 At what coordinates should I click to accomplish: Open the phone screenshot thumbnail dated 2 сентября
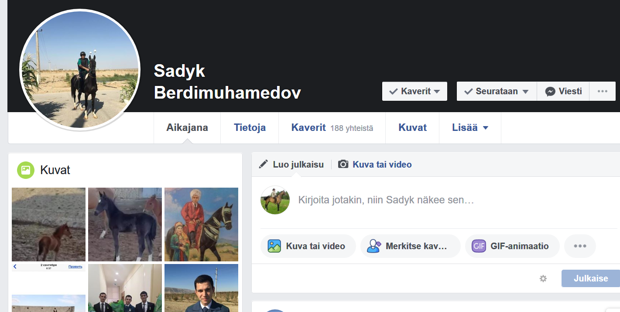click(48, 288)
